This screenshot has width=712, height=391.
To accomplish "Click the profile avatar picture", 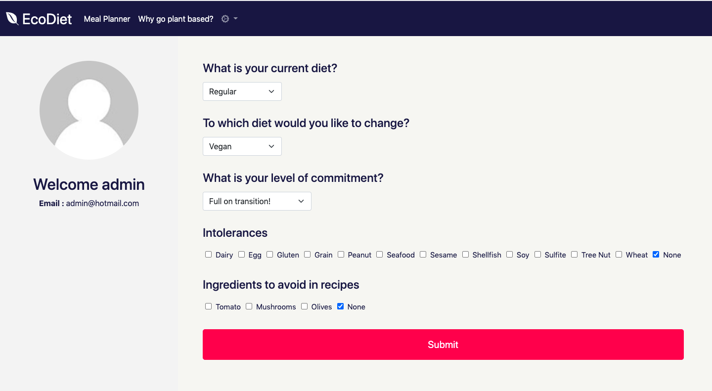I will [89, 110].
